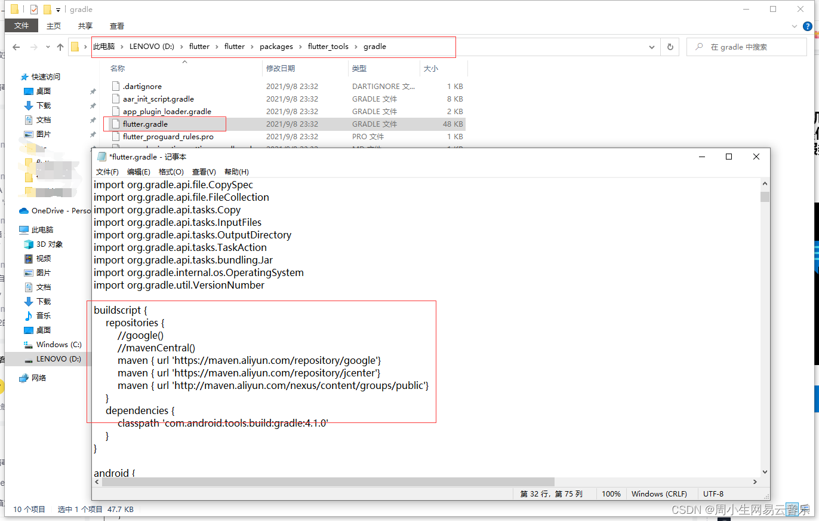Open OneDrive - Personal in sidebar
This screenshot has width=819, height=521.
click(55, 211)
